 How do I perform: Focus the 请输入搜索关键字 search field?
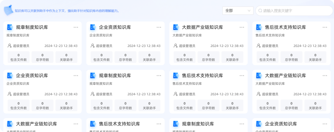click(294, 11)
